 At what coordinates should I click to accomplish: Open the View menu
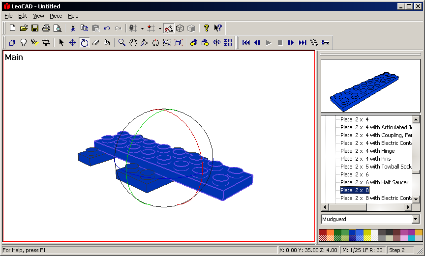pyautogui.click(x=38, y=16)
